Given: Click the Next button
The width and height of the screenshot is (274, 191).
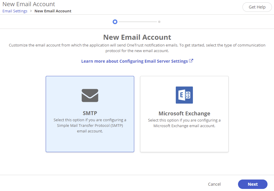Looking at the screenshot, I should [252, 184].
